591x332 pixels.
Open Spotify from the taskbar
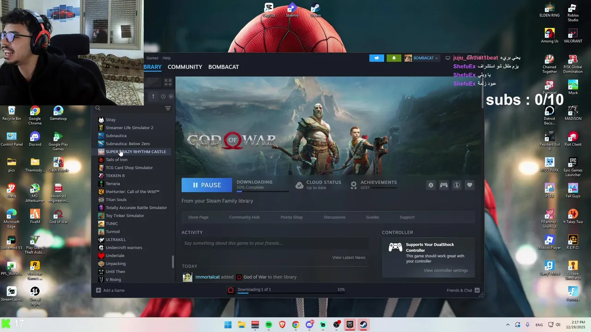(269, 325)
